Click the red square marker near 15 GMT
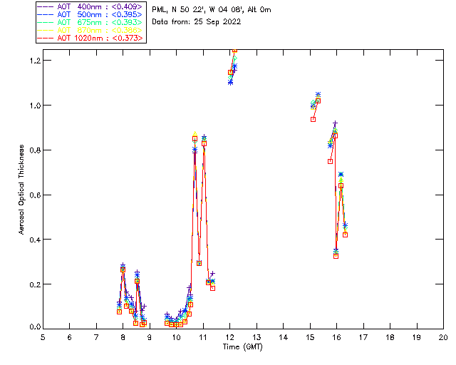The image size is (456, 365). [x=313, y=119]
